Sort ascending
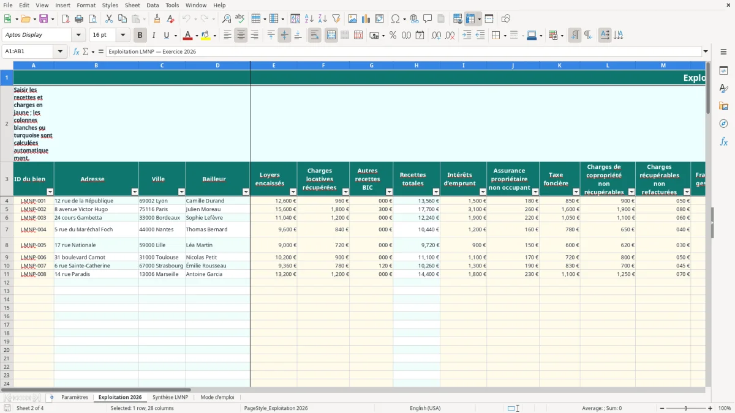The image size is (735, 413). click(x=309, y=19)
